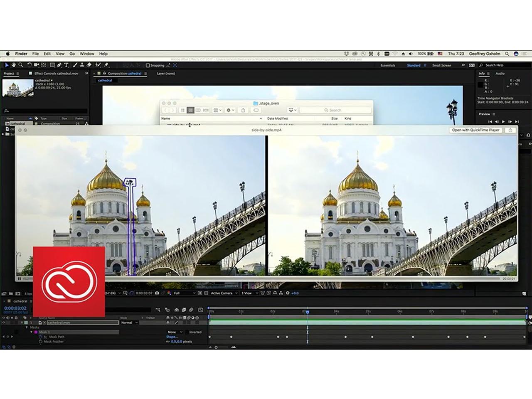This screenshot has height=399, width=532.
Task: Click Mask 1's purple color swatch
Action: click(36, 332)
